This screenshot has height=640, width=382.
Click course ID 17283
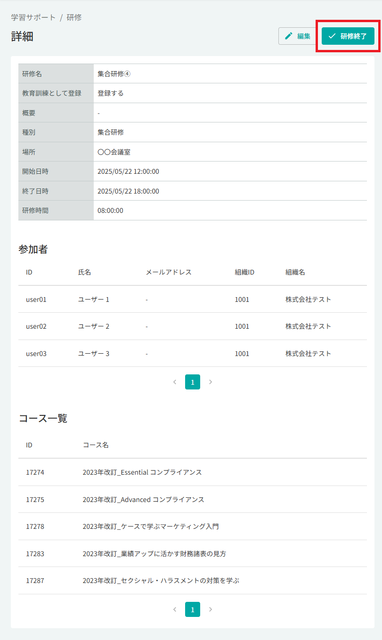click(35, 554)
